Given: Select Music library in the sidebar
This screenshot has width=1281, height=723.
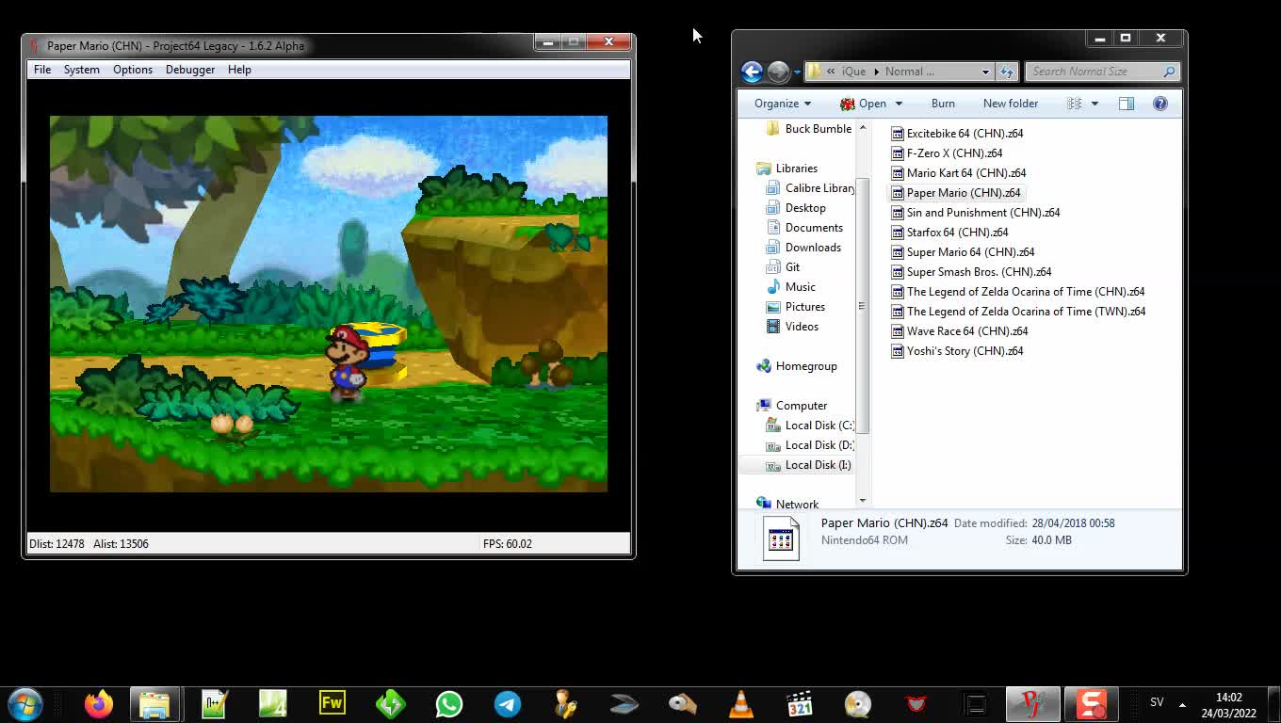Looking at the screenshot, I should [790, 287].
